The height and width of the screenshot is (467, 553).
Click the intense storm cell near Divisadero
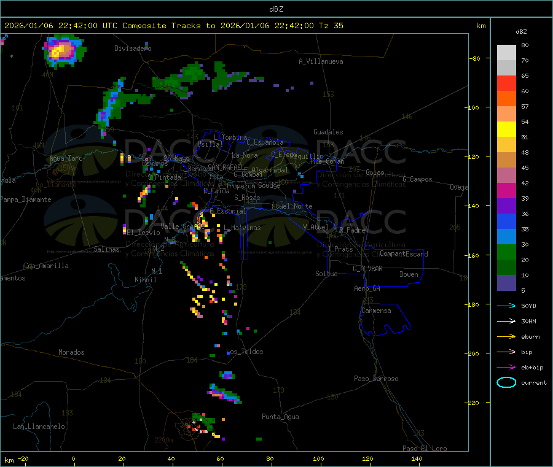(63, 51)
